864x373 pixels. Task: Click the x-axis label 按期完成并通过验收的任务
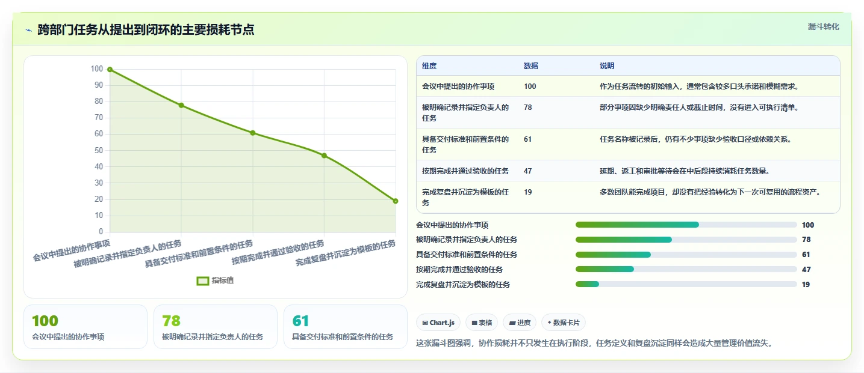click(x=278, y=252)
